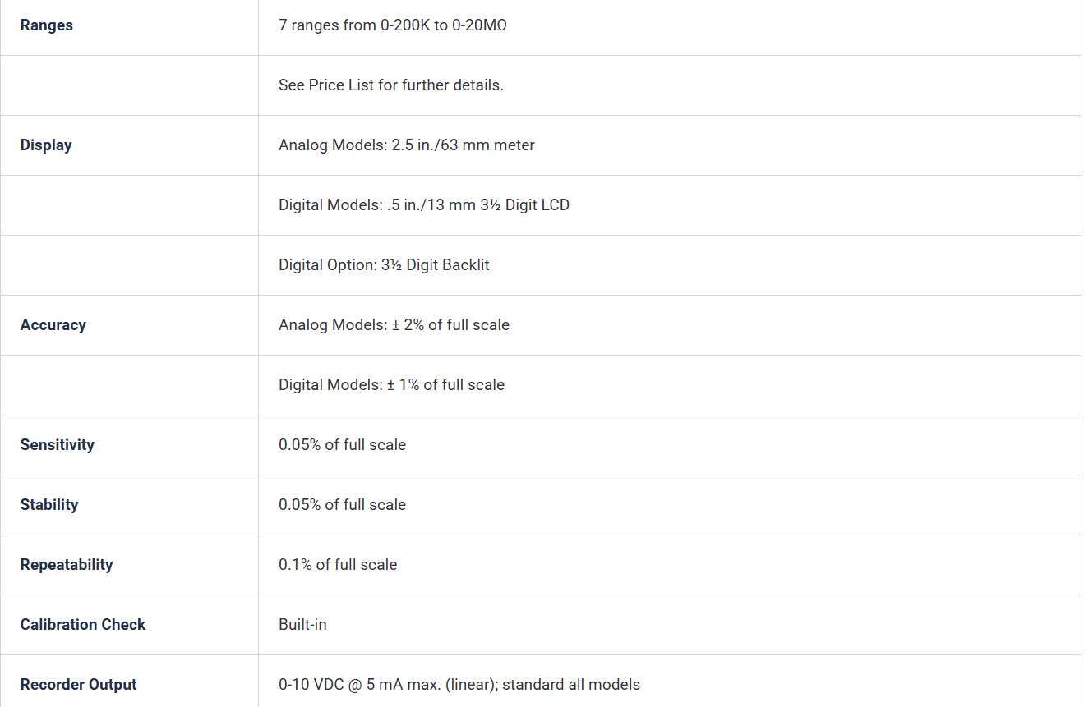Viewport: 1084px width, 707px height.
Task: Click the Display row label
Action: 46,145
